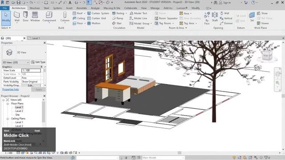Switch to the Annotate ribbon tab
Screen dimensions: 285x160
tap(81, 8)
